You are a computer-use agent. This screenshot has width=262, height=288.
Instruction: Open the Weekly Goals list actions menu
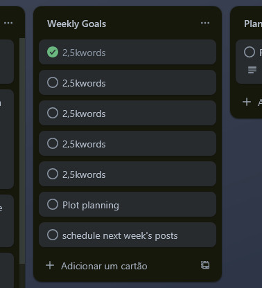[205, 23]
